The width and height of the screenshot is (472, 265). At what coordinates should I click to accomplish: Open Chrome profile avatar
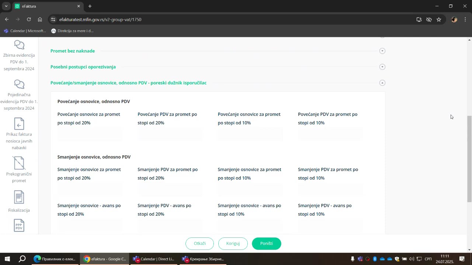(x=454, y=20)
